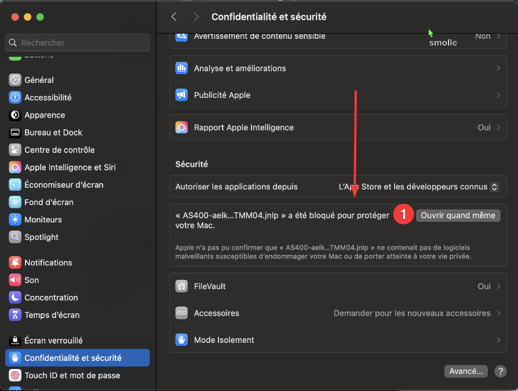Click the Centre de contrôle icon
The image size is (518, 391).
(x=15, y=150)
